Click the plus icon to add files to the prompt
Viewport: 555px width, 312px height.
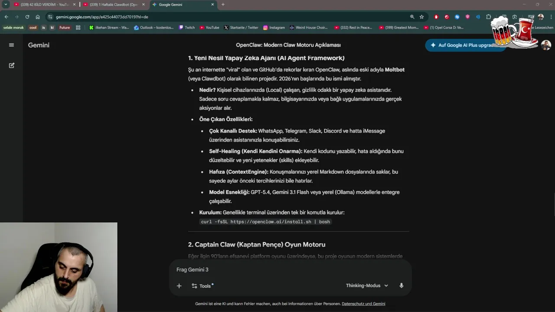click(179, 286)
